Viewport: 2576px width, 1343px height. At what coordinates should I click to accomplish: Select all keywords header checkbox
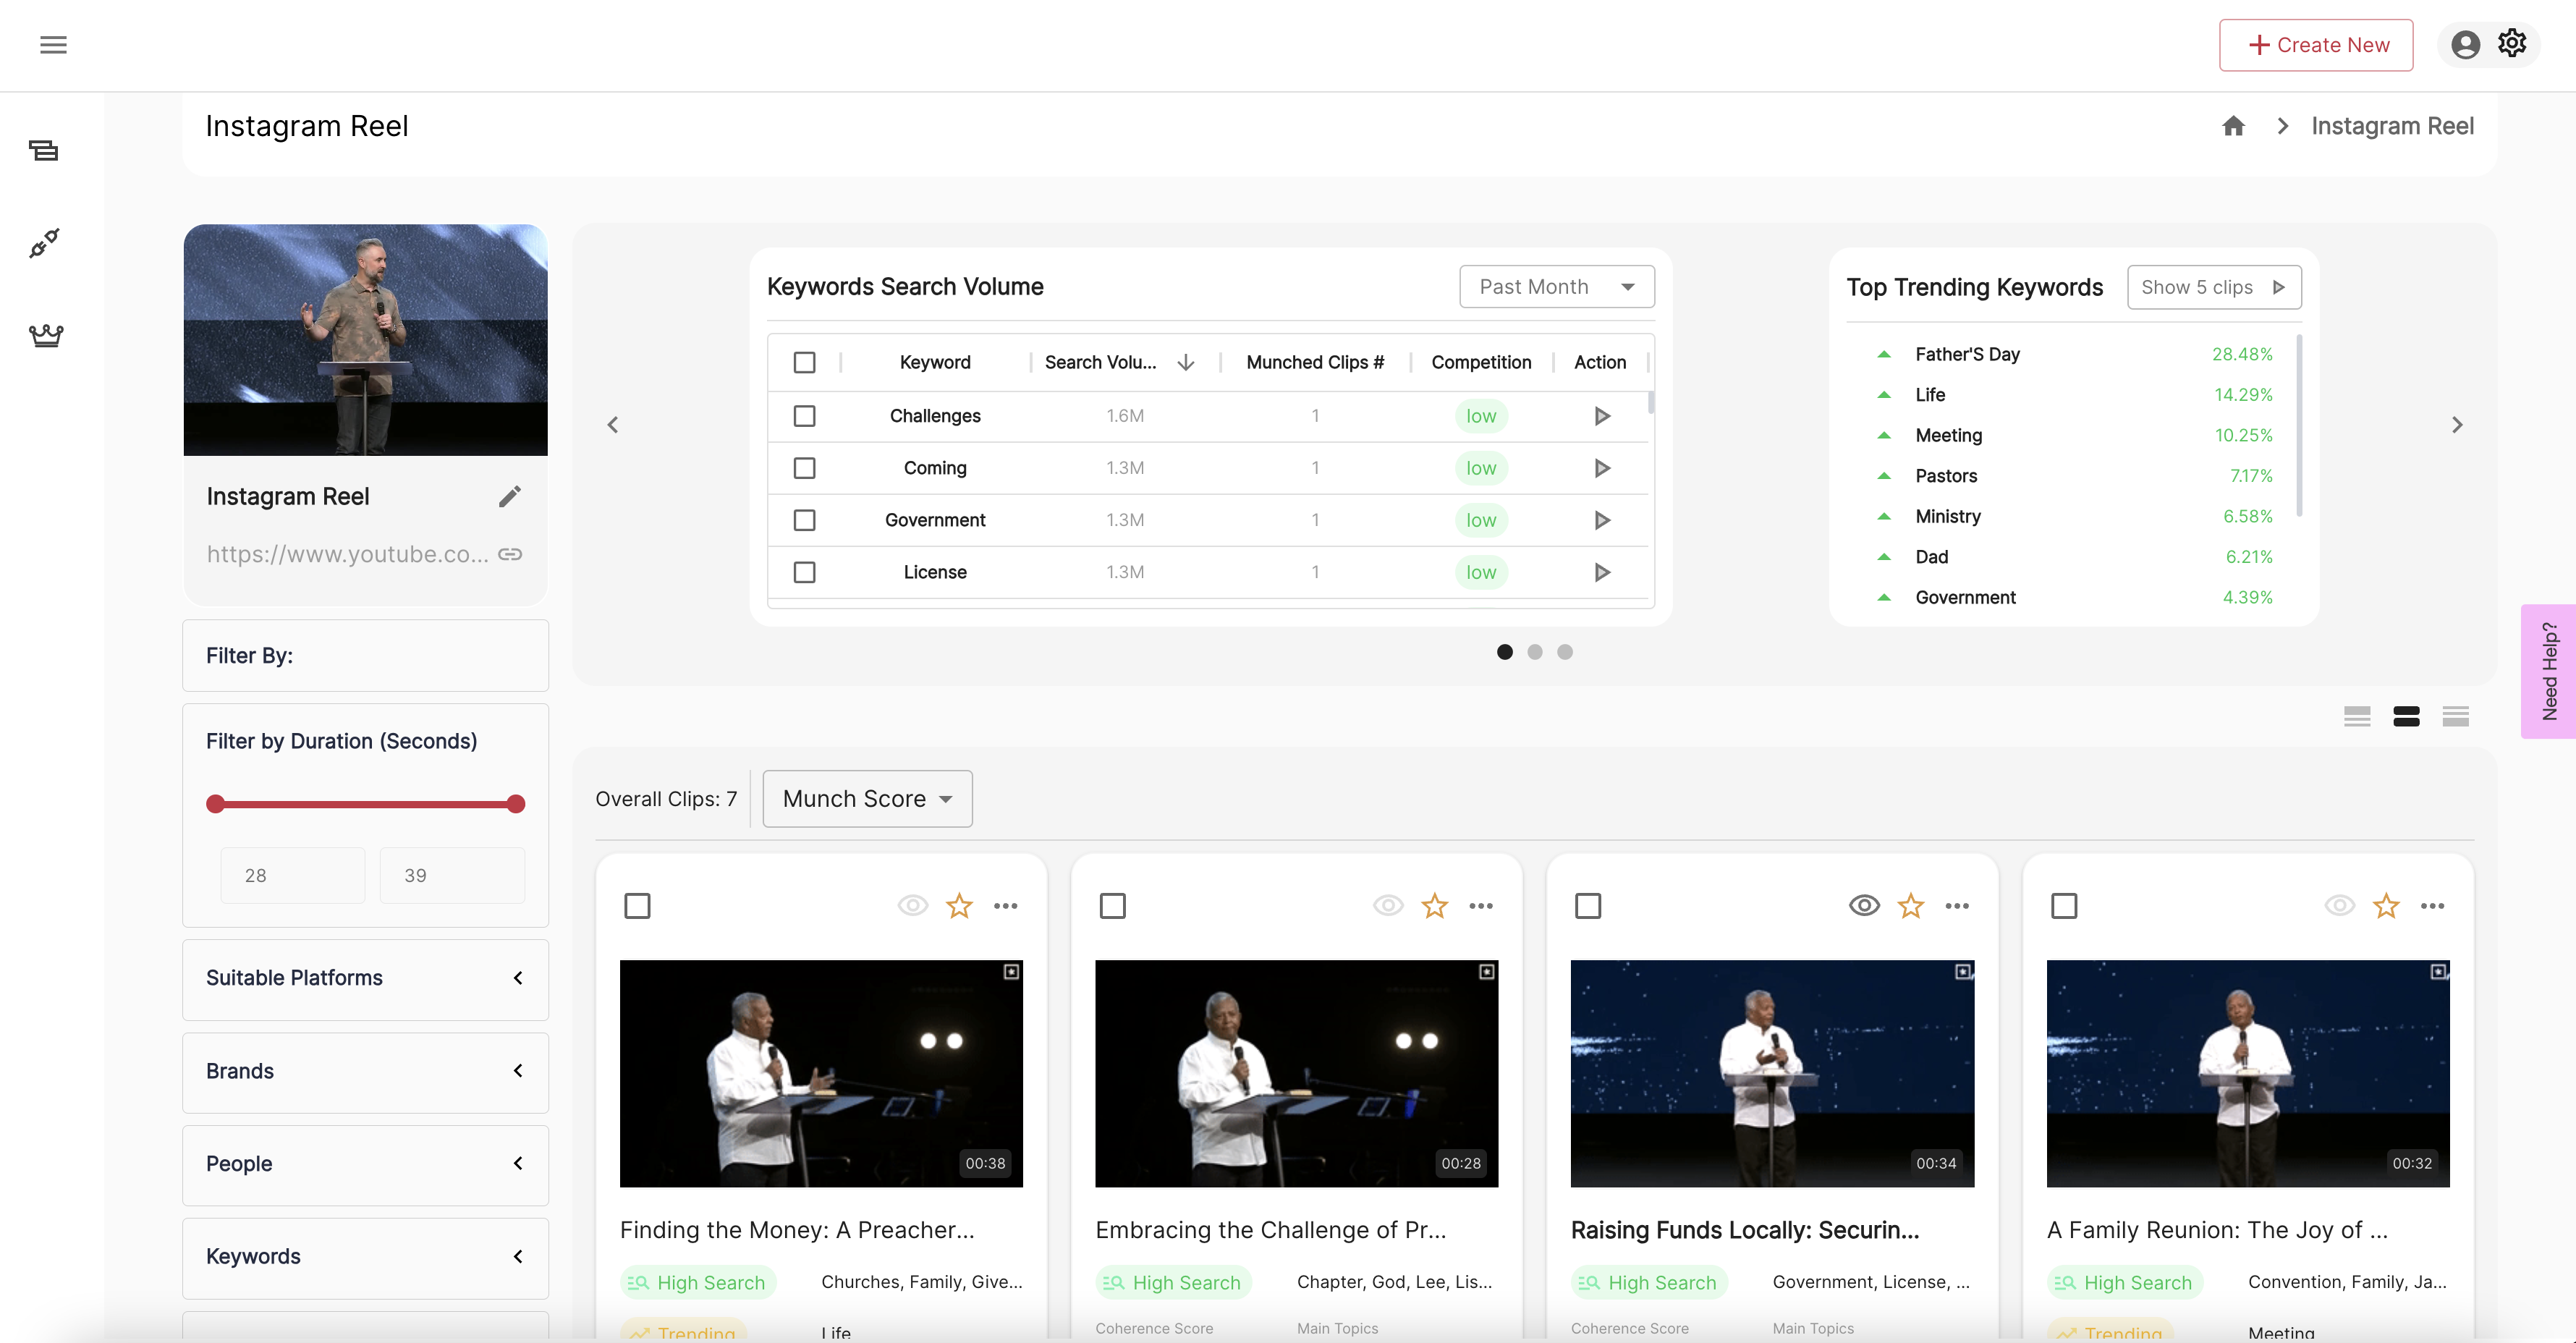[x=804, y=362]
